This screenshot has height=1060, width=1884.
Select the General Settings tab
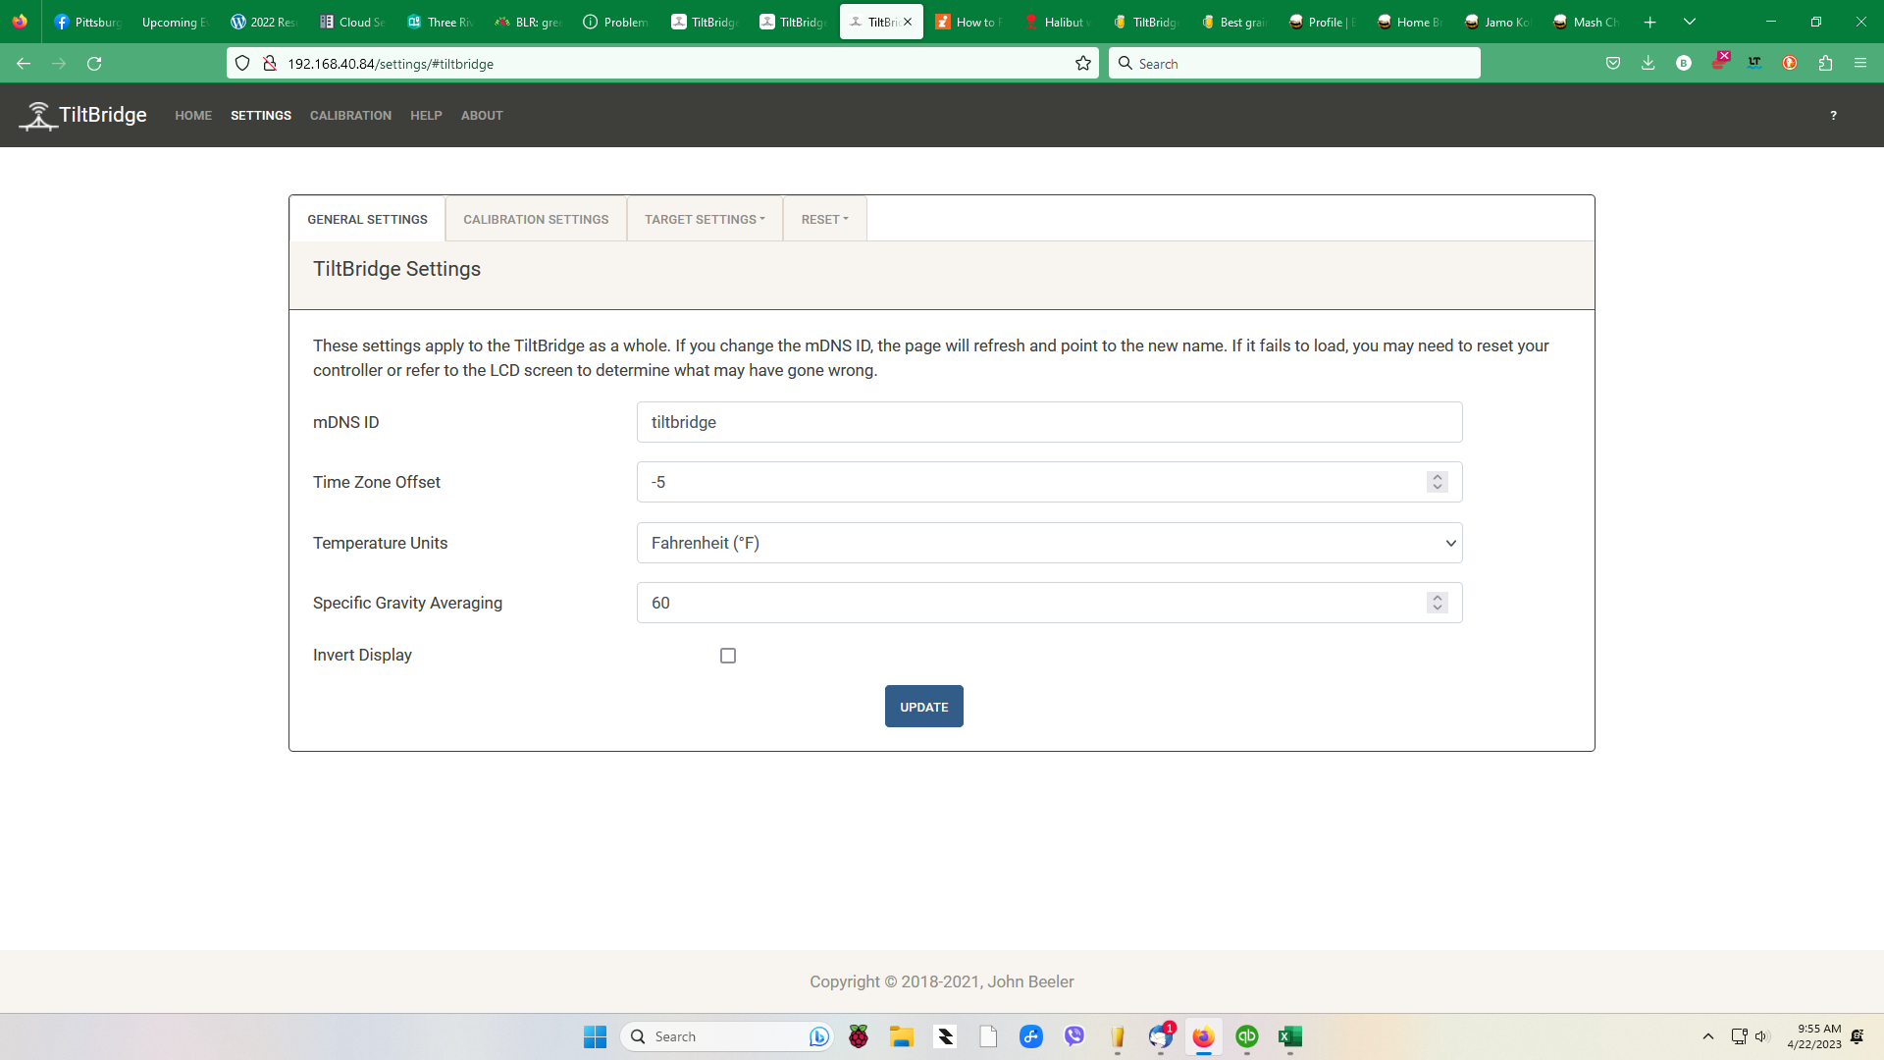coord(367,219)
